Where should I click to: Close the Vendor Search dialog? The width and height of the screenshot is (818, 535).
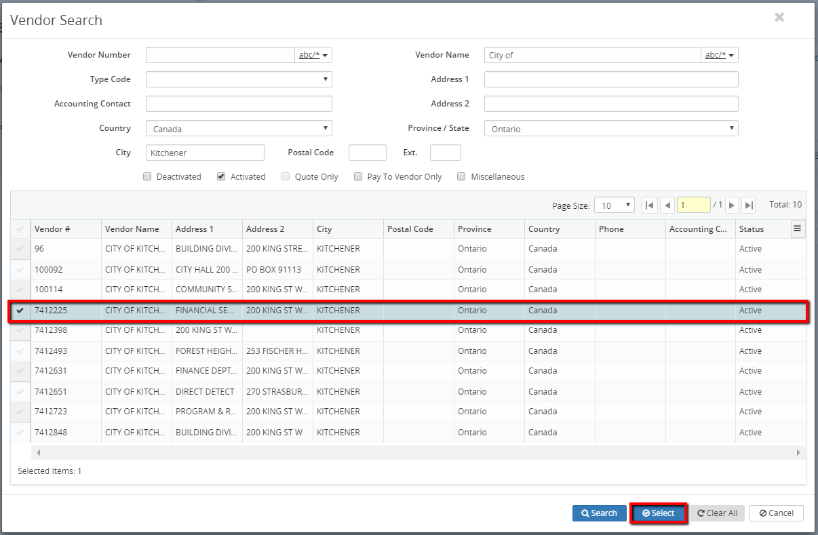point(779,18)
